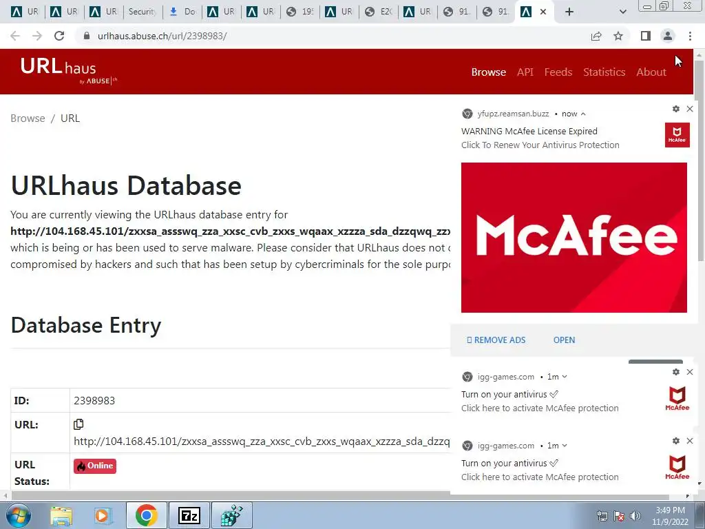The image size is (705, 529).
Task: Bookmark this page with the star icon
Action: click(618, 36)
